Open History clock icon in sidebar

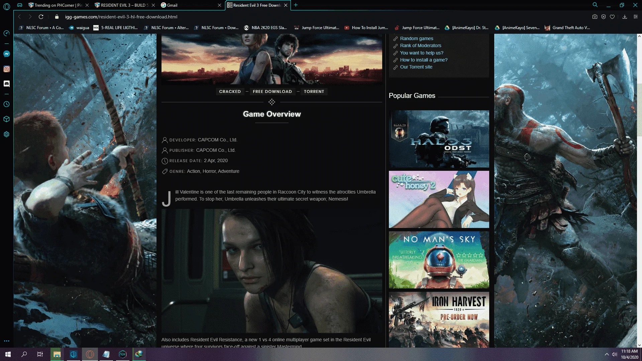coord(7,104)
